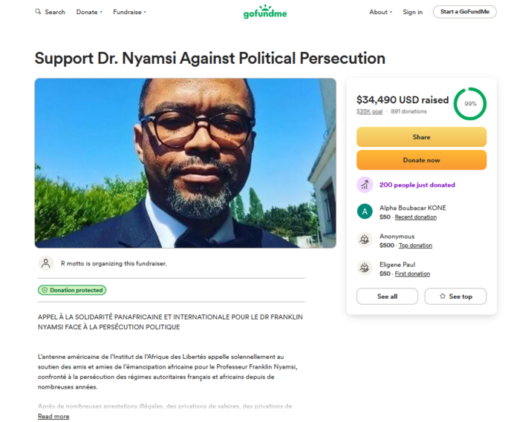Click the Top donation link
This screenshot has height=422, width=508.
(x=415, y=245)
